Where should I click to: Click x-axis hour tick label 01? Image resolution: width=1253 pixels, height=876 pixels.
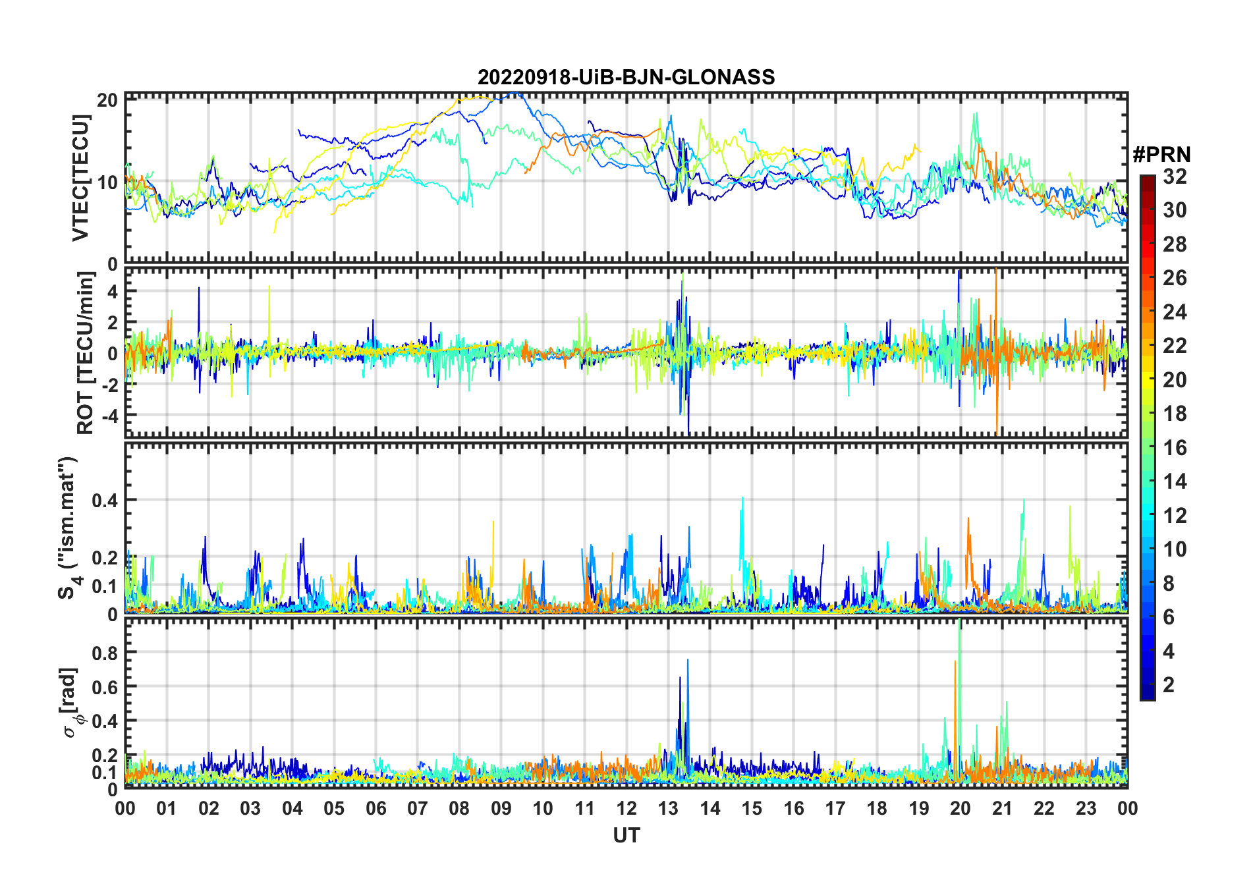167,809
